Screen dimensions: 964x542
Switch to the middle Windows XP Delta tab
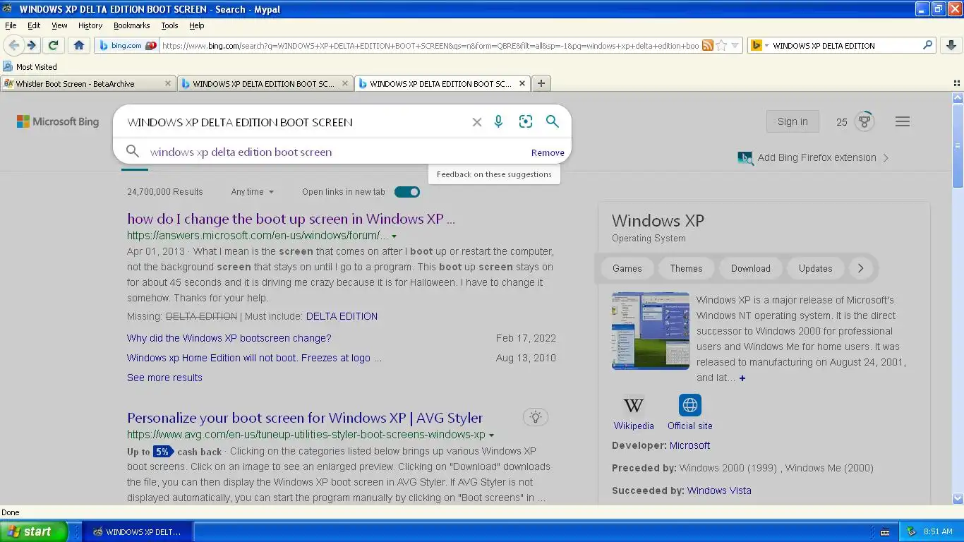click(265, 83)
